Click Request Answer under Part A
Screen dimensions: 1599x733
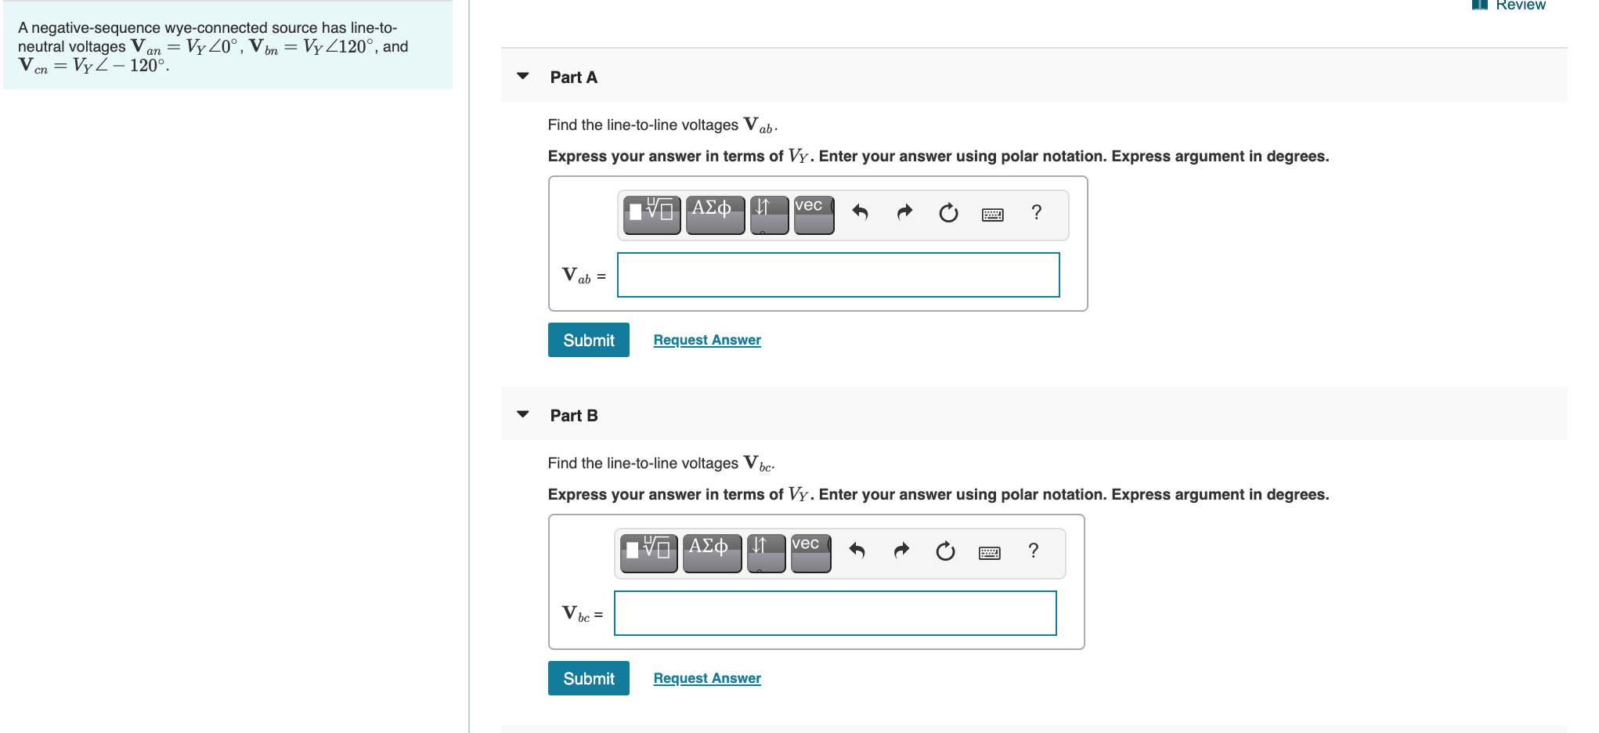(x=706, y=339)
